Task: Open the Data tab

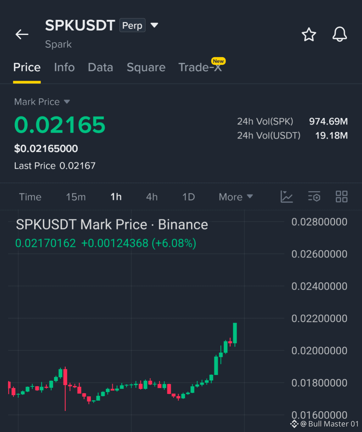Action: pos(100,67)
